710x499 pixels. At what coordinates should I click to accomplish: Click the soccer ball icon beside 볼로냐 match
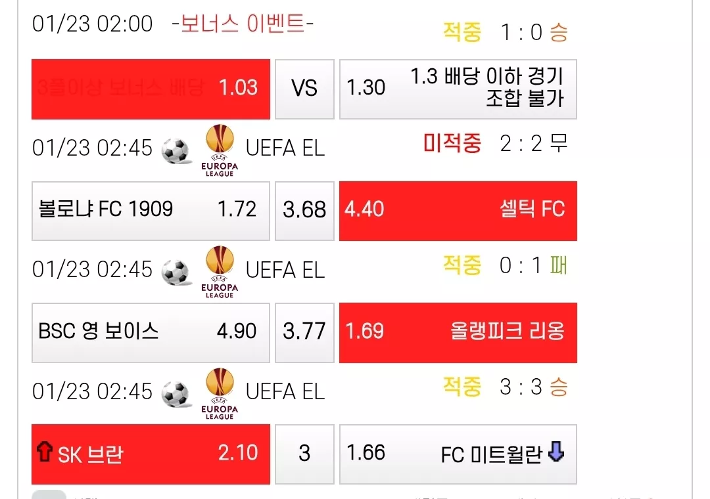(176, 150)
